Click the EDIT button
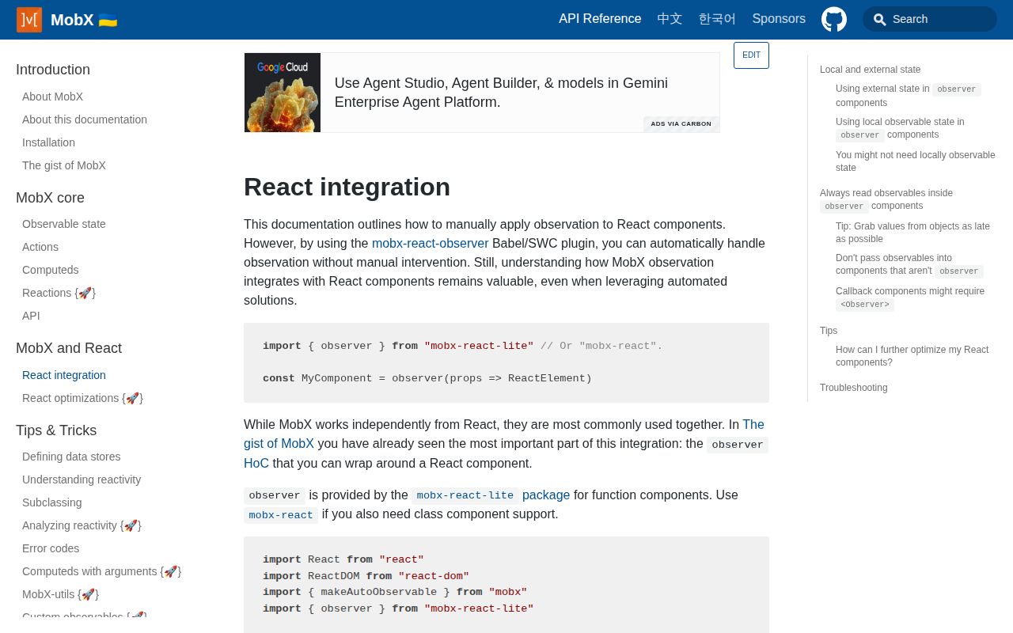The height and width of the screenshot is (633, 1013). point(751,55)
